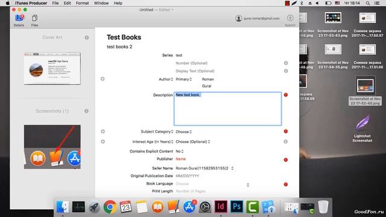This screenshot has width=386, height=217.
Task: Open the Help menu
Action: 118,3
